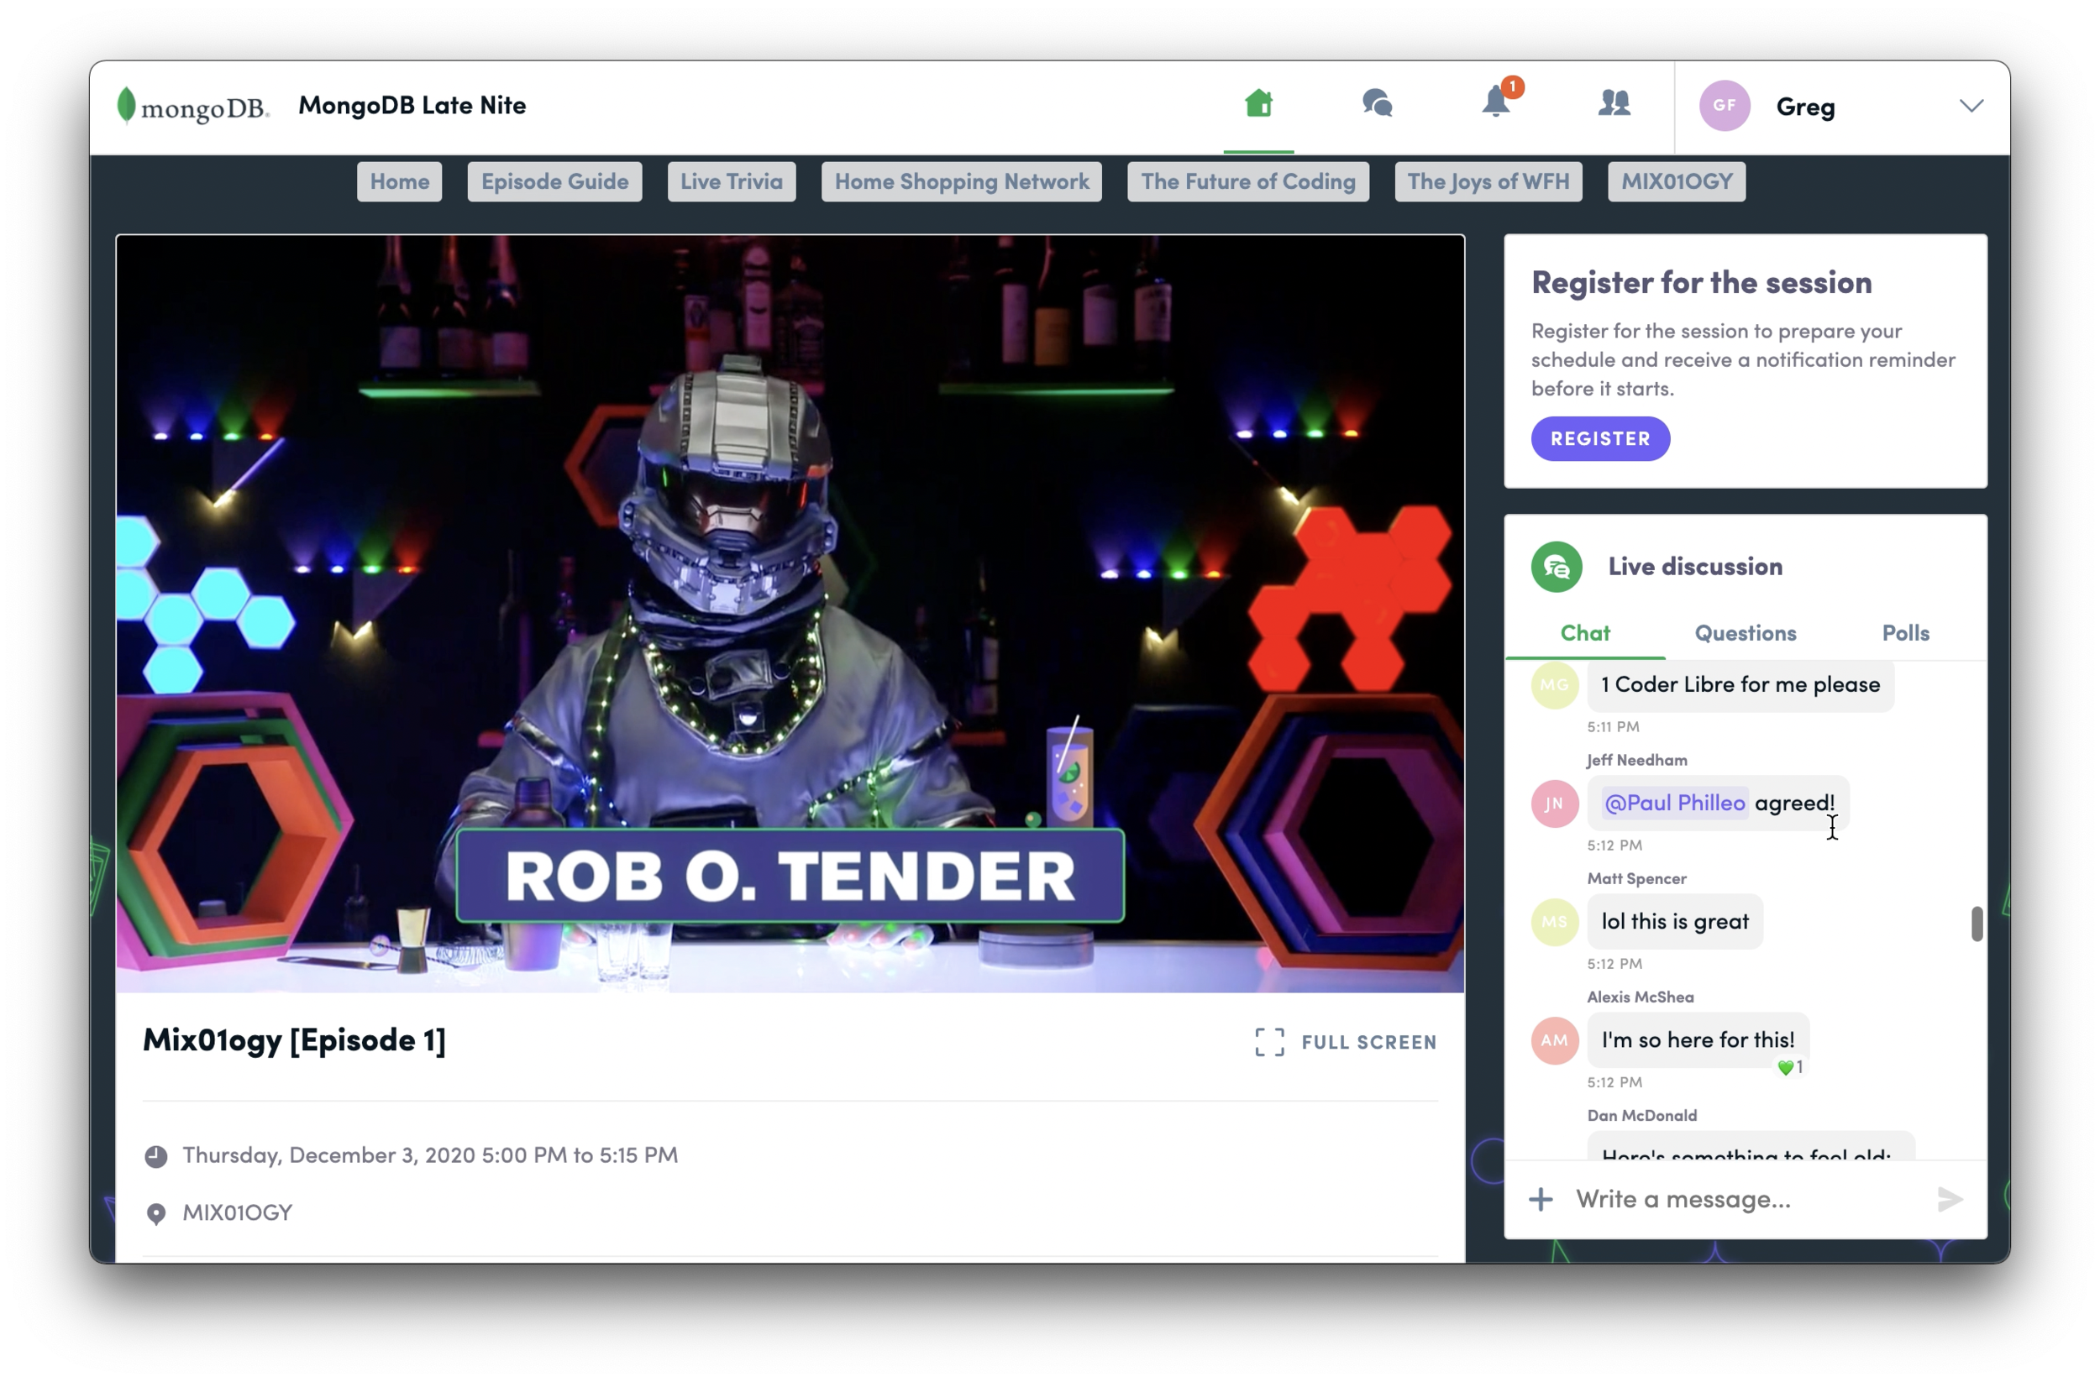Click the plus attachment icon

pos(1541,1200)
